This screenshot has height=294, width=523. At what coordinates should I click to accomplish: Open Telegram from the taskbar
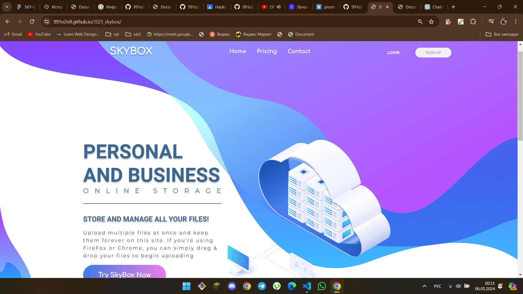(x=262, y=286)
